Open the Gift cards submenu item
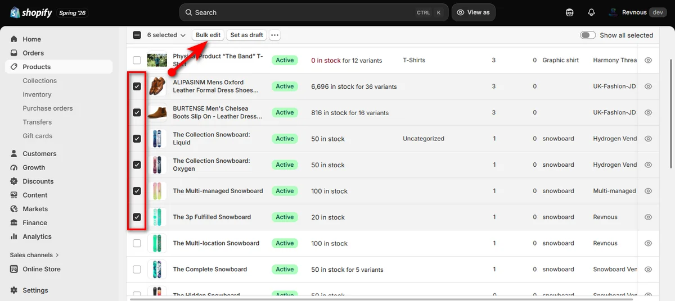This screenshot has height=301, width=675. (37, 136)
